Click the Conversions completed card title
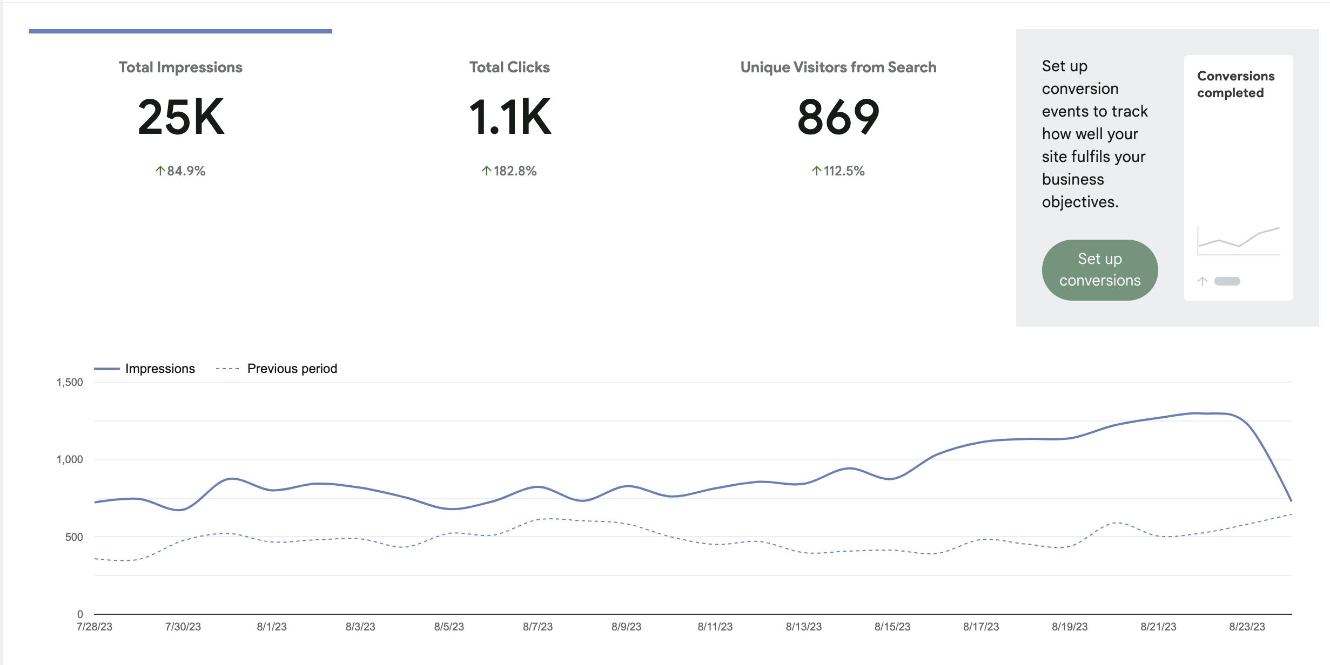The height and width of the screenshot is (665, 1330). tap(1235, 84)
